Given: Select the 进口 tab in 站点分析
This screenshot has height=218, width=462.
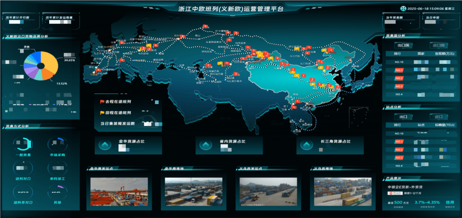Looking at the screenshot, I should [x=438, y=116].
